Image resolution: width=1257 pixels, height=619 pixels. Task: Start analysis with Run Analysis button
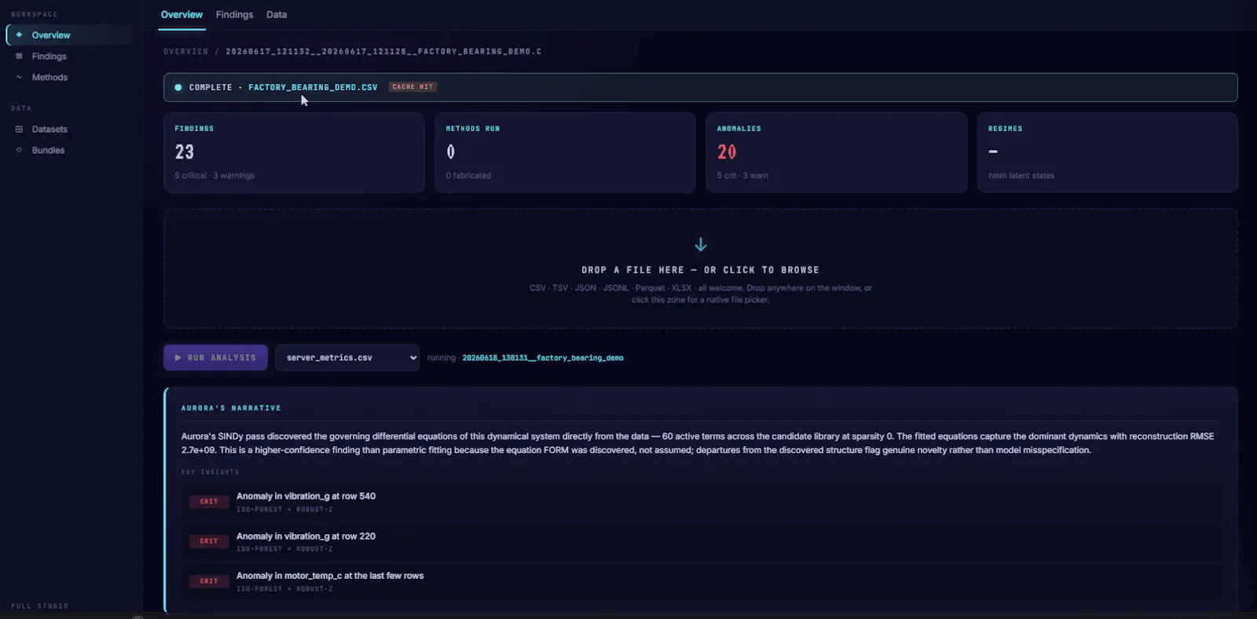pos(215,357)
